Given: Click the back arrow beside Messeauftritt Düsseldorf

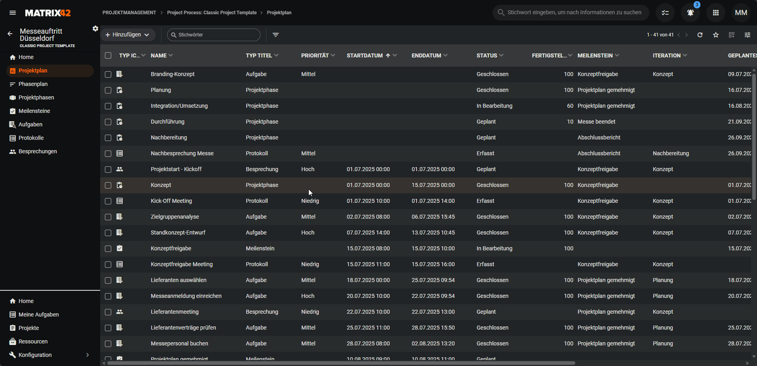Looking at the screenshot, I should [x=10, y=34].
